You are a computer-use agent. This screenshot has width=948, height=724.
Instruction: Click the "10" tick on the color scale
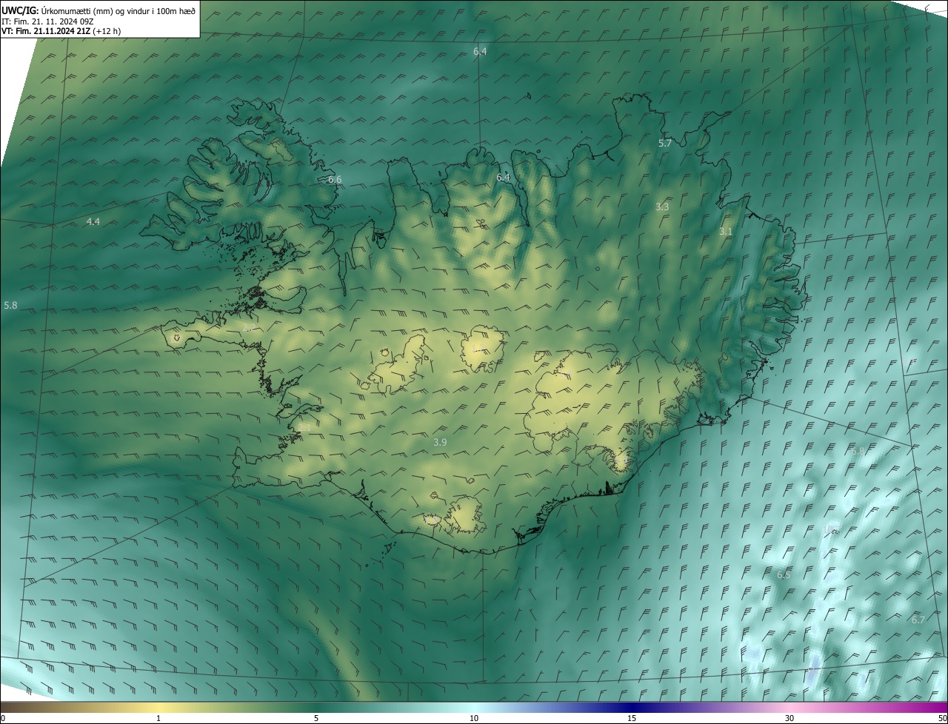(x=474, y=718)
